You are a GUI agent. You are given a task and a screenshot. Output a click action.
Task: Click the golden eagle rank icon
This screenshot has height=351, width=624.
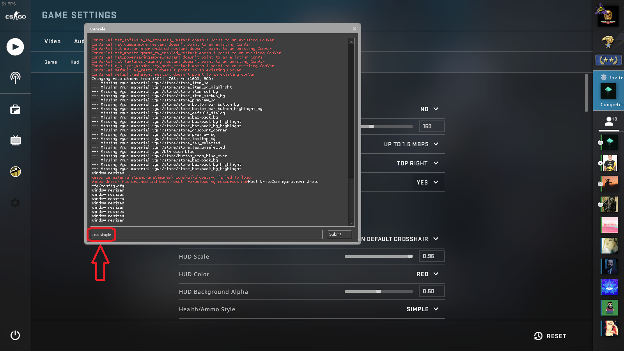[608, 42]
